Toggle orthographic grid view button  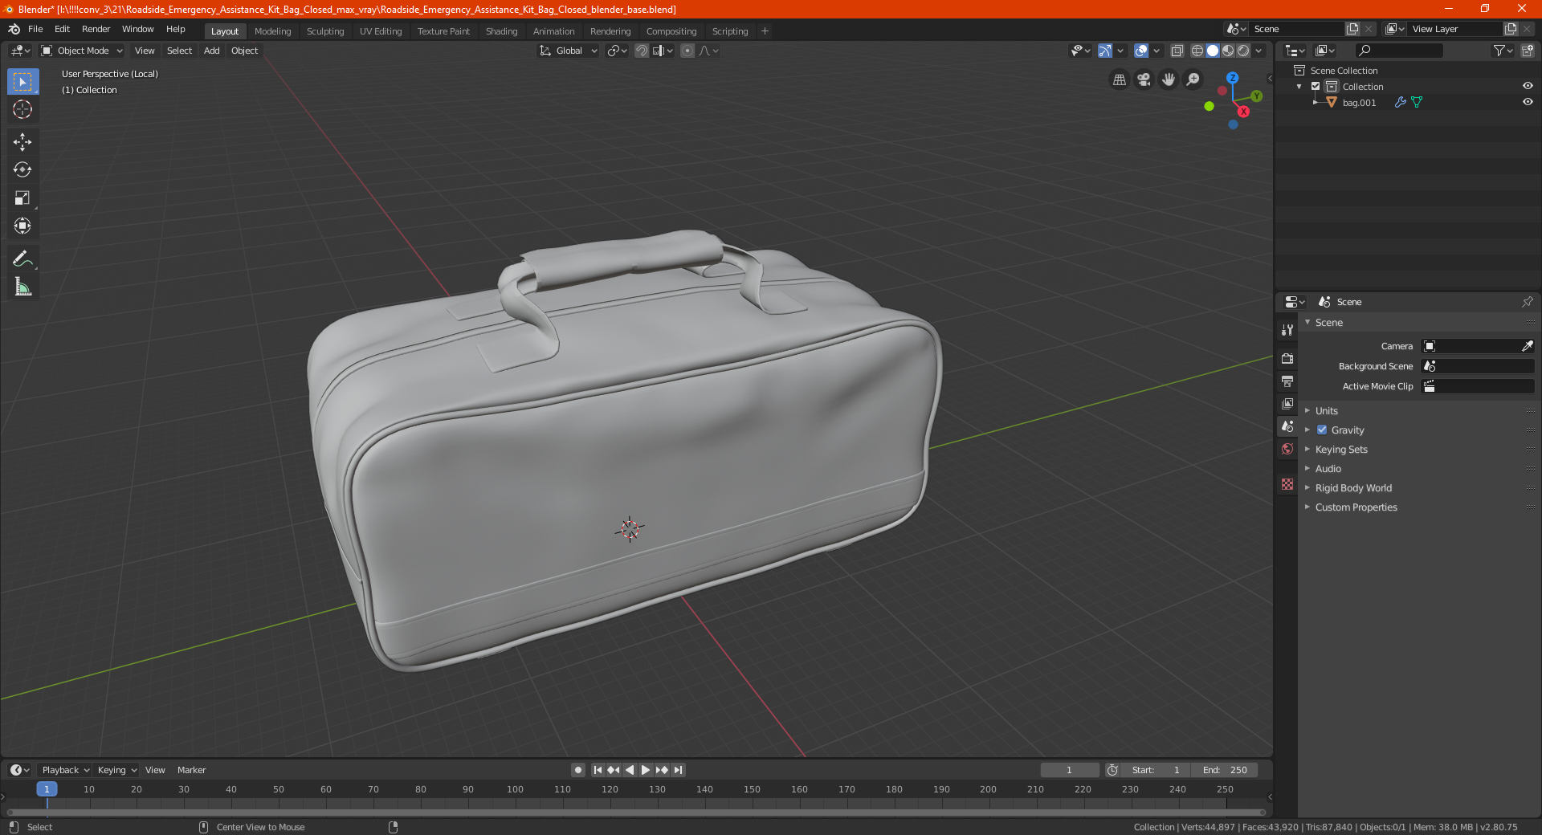(1120, 79)
